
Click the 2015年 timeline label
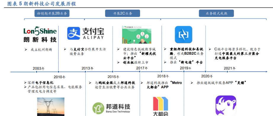pyautogui.click(x=113, y=77)
